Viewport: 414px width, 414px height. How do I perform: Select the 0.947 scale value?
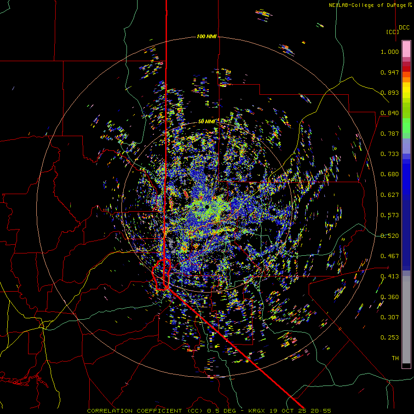click(x=390, y=72)
